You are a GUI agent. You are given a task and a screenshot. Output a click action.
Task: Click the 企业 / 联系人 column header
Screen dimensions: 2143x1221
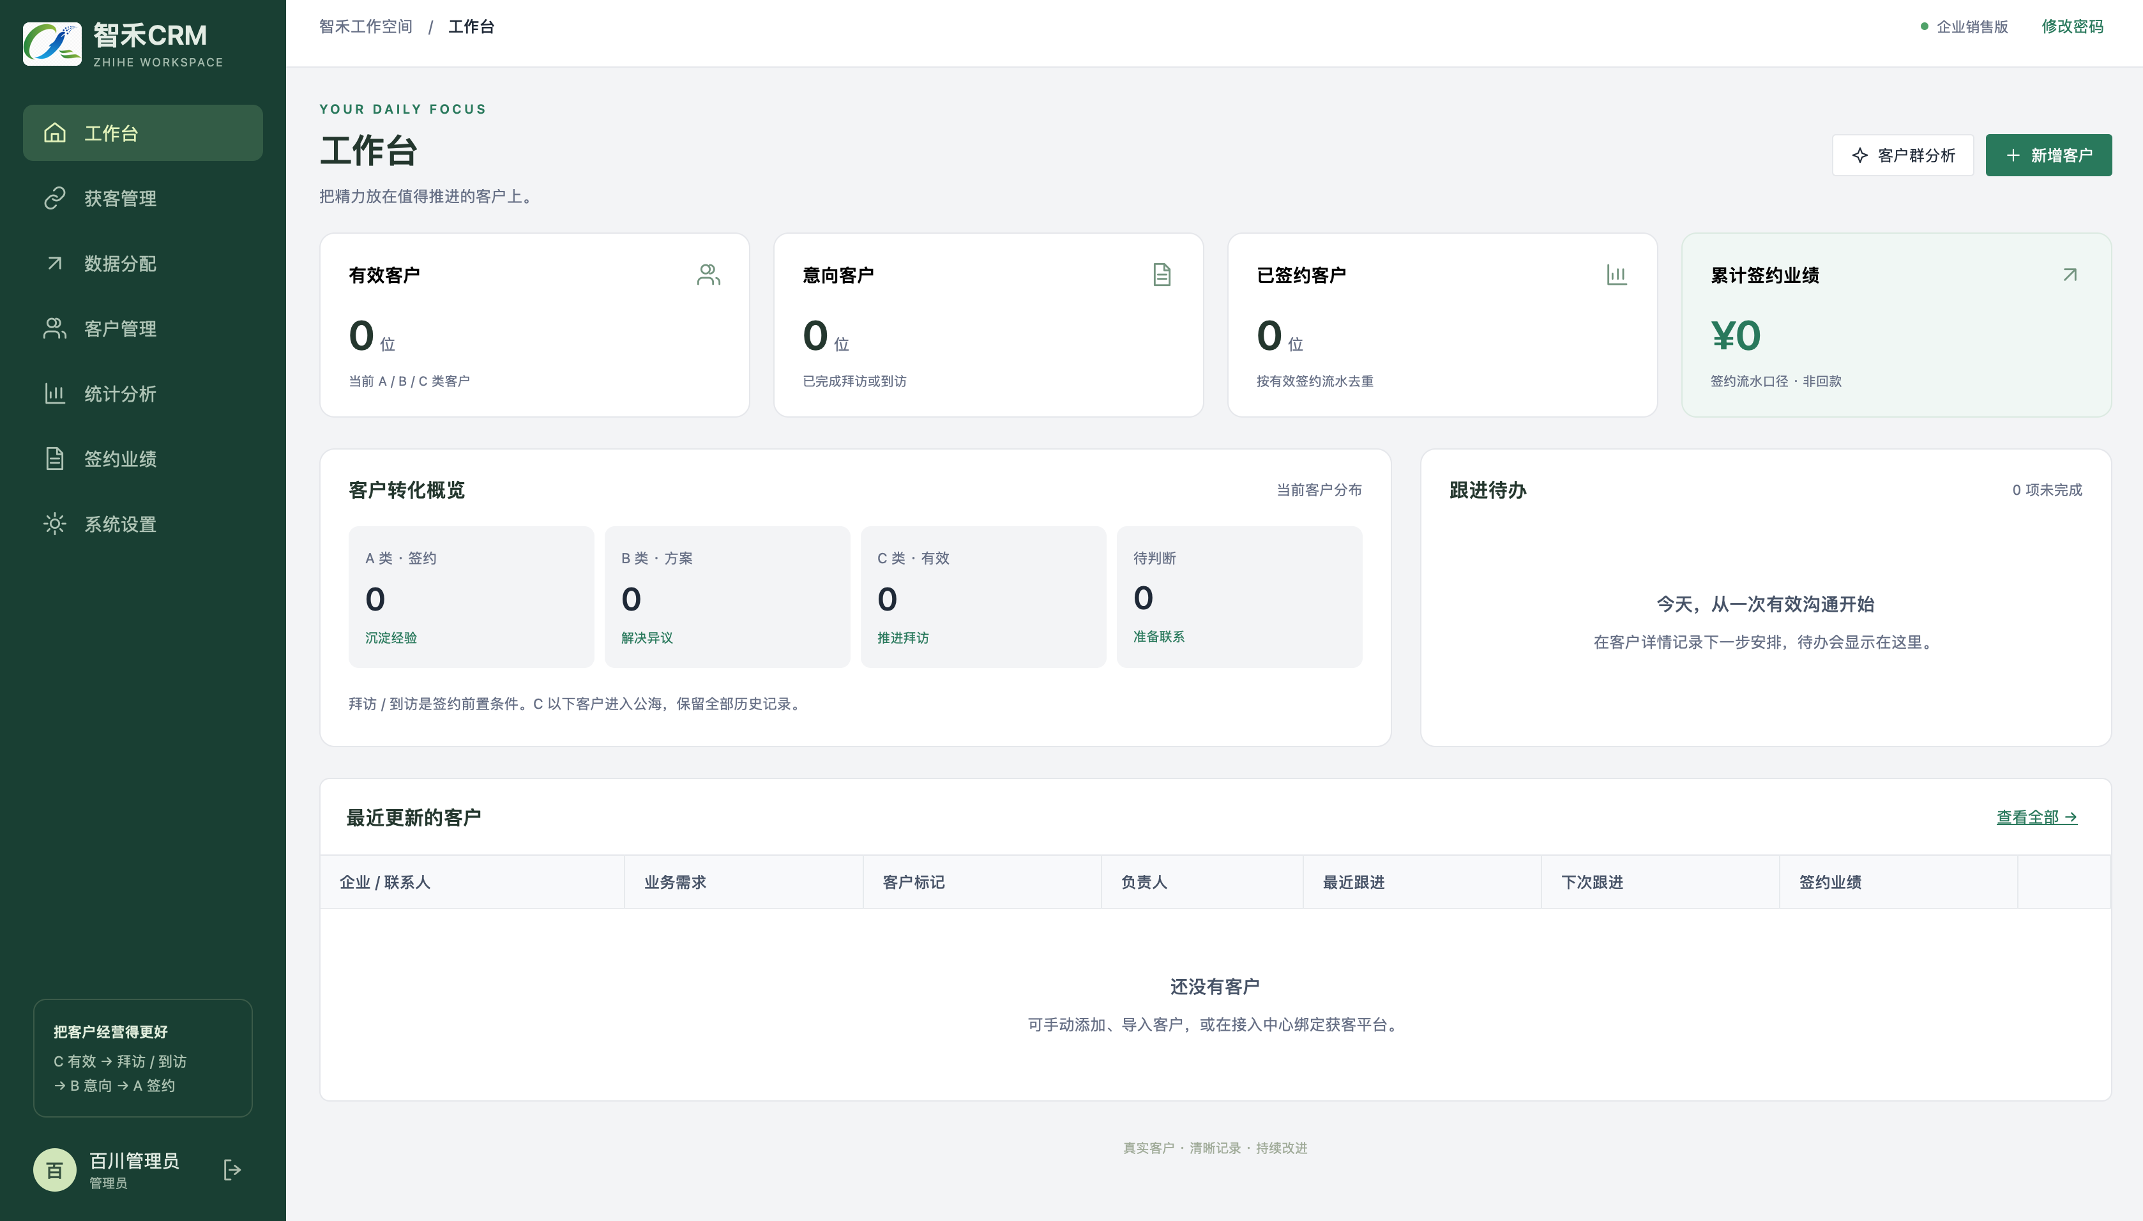[472, 882]
